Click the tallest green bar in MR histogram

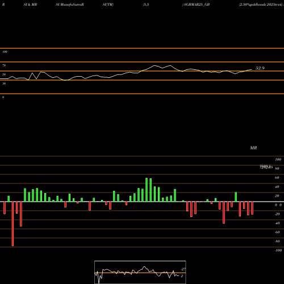click(x=147, y=190)
